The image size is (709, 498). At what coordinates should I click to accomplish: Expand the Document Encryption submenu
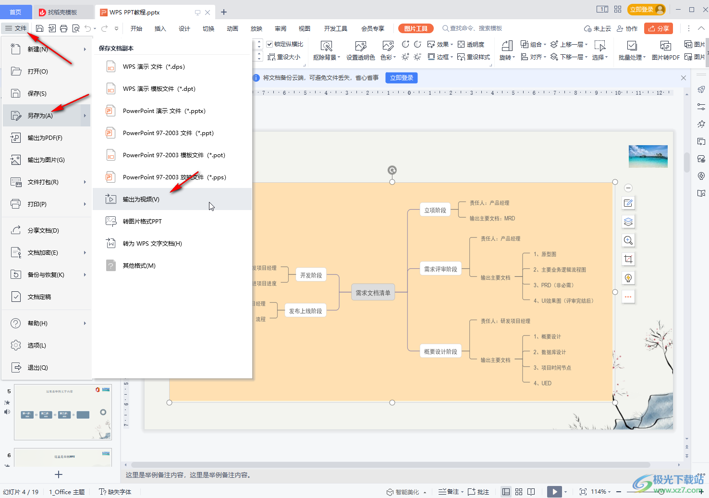[85, 253]
